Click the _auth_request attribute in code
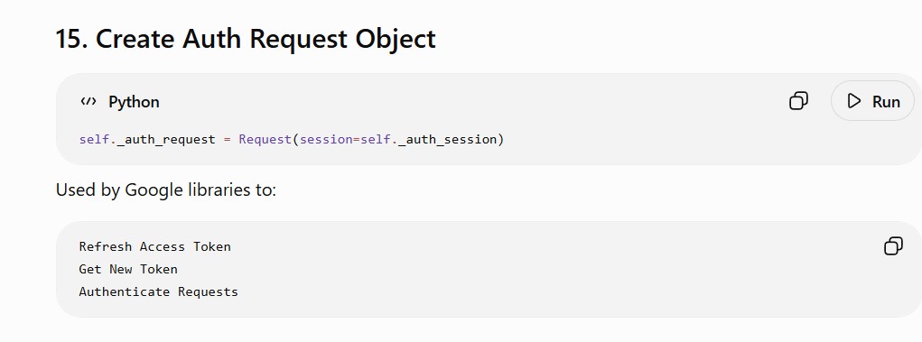This screenshot has height=342, width=922. point(166,140)
